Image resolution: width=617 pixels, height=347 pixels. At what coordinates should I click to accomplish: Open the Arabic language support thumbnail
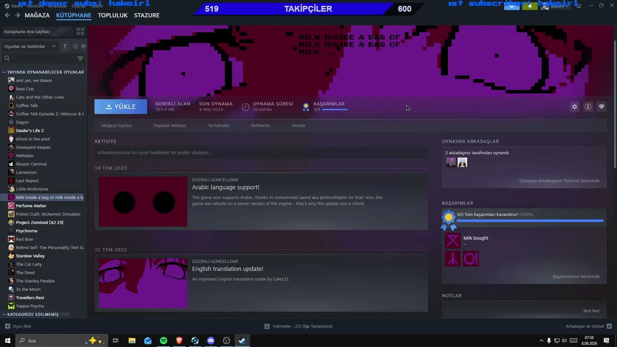(x=143, y=201)
